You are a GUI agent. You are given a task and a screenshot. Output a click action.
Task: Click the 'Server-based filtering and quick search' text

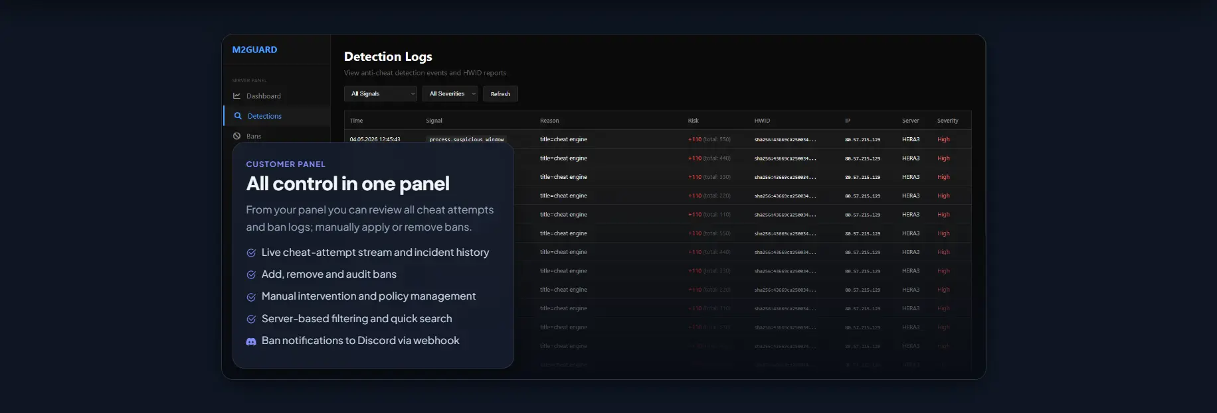(x=357, y=319)
